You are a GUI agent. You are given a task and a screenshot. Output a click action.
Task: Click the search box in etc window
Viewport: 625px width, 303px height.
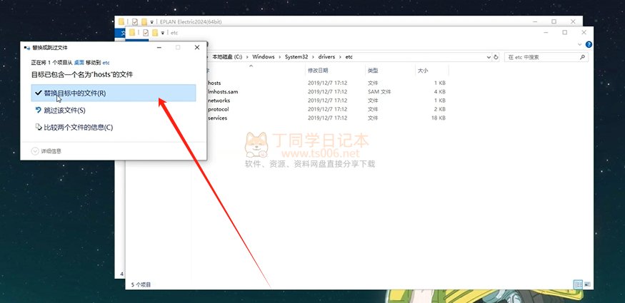[546, 57]
